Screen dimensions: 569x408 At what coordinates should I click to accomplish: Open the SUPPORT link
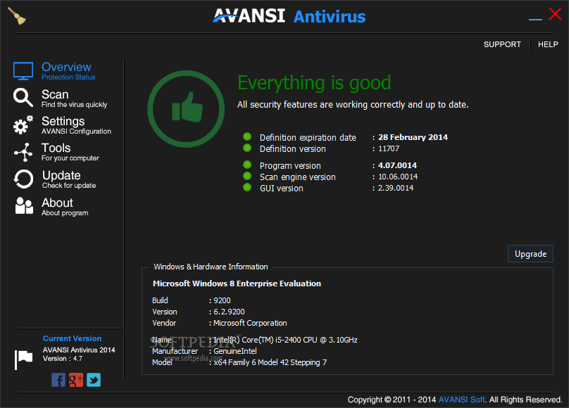(502, 44)
